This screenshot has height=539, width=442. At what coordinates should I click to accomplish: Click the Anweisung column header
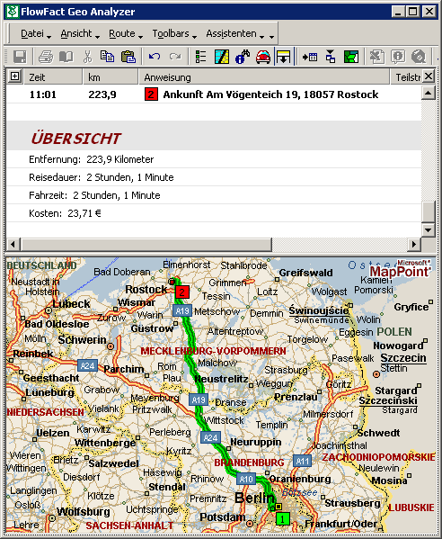pyautogui.click(x=264, y=77)
